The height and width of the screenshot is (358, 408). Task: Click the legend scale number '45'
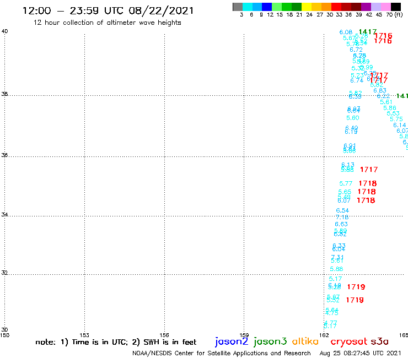379,14
